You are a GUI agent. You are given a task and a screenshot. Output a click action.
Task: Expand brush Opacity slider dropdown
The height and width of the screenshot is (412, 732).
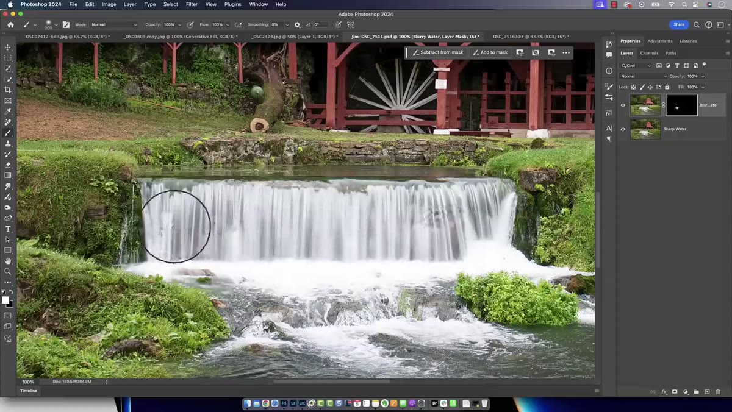tap(179, 25)
